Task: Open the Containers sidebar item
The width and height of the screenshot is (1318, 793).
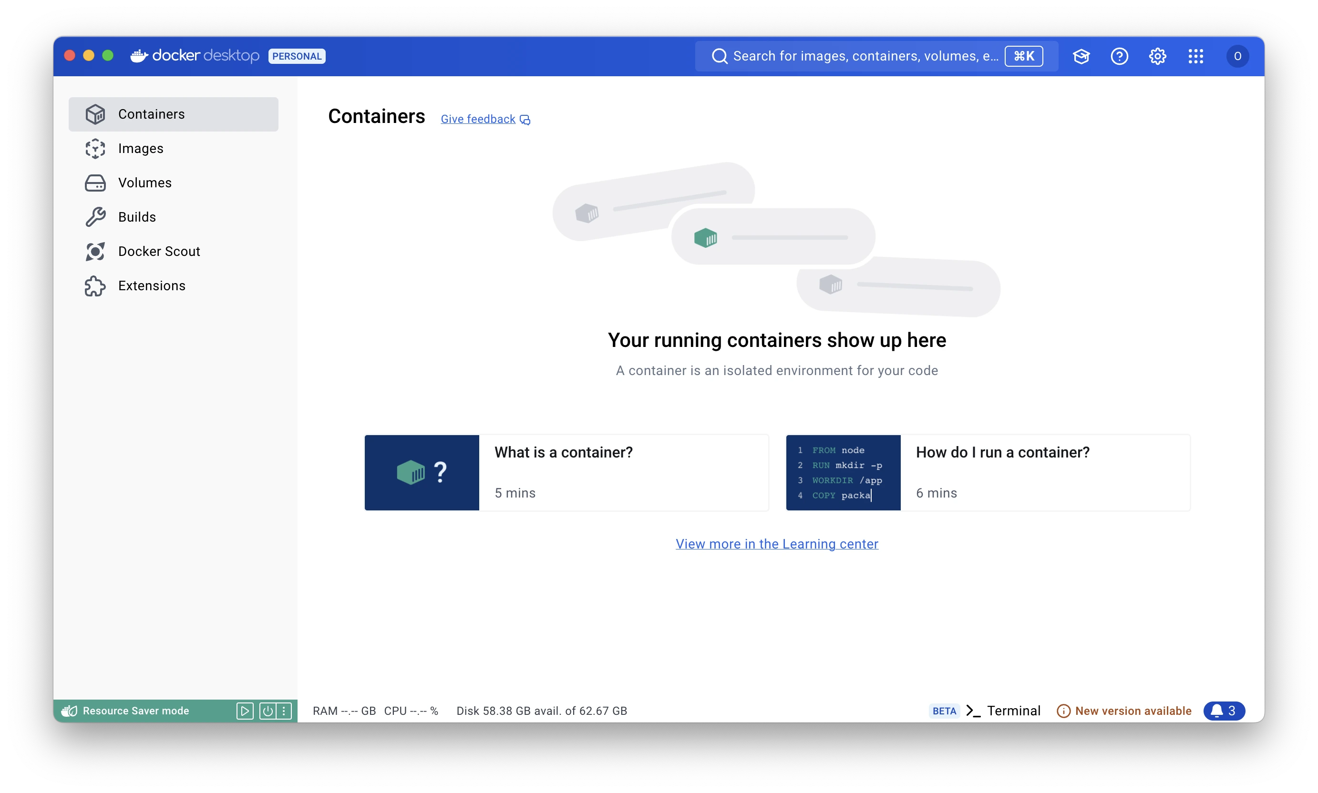Action: (173, 114)
